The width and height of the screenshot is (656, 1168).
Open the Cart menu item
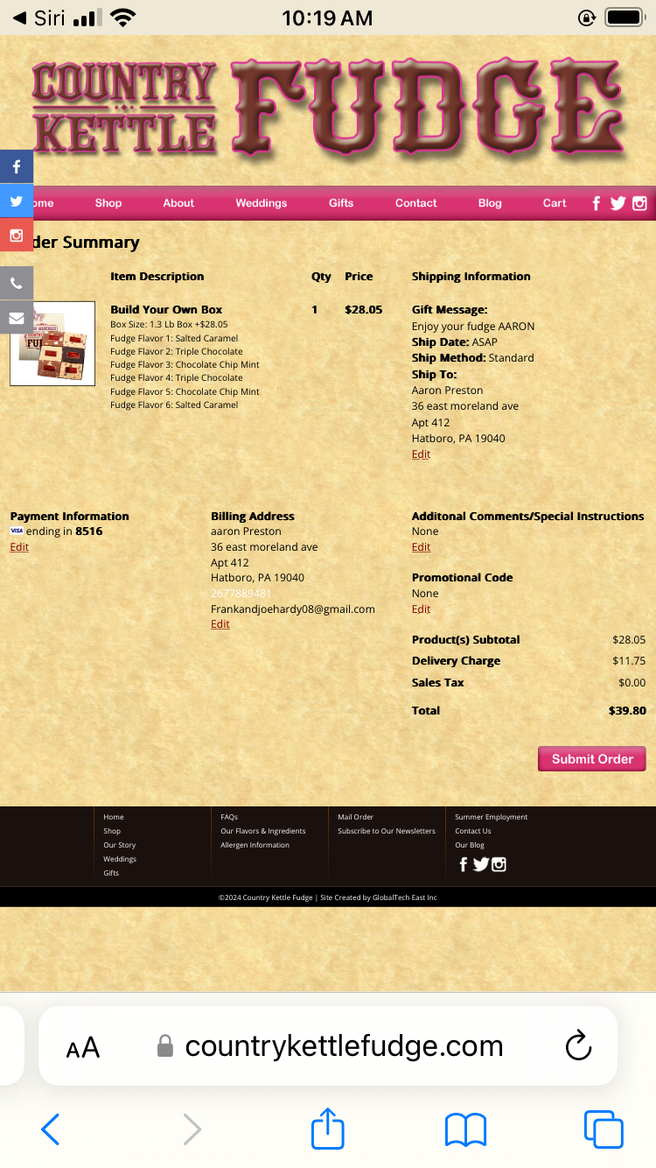[555, 203]
